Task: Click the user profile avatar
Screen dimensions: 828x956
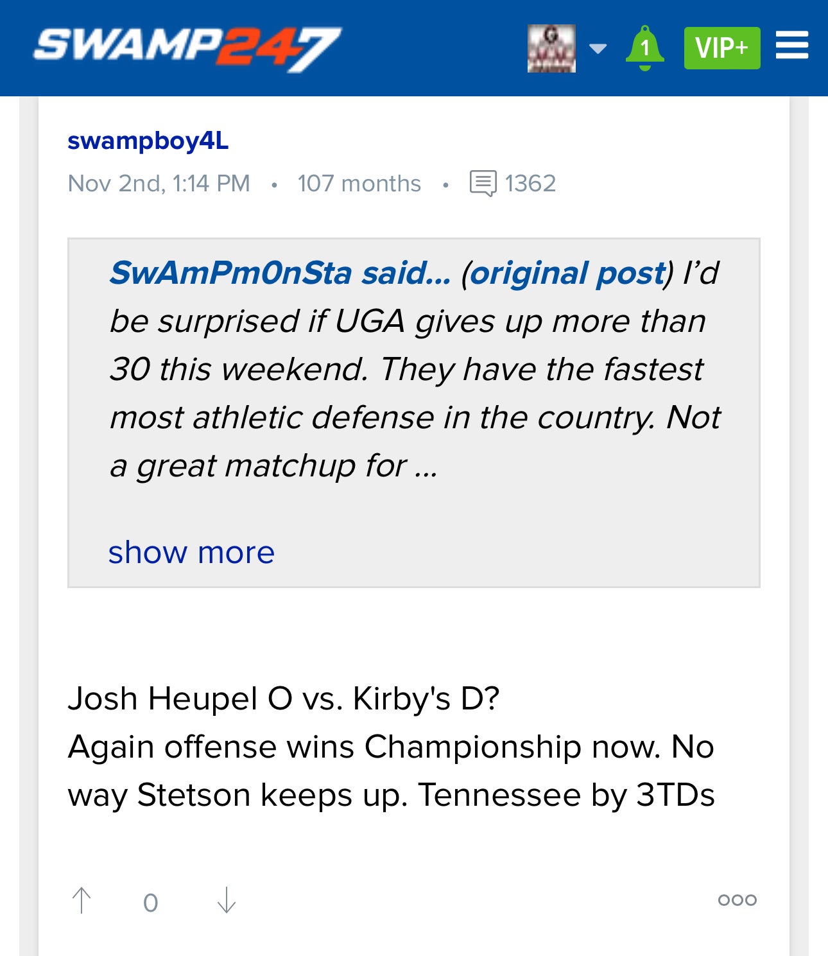Action: pos(551,49)
